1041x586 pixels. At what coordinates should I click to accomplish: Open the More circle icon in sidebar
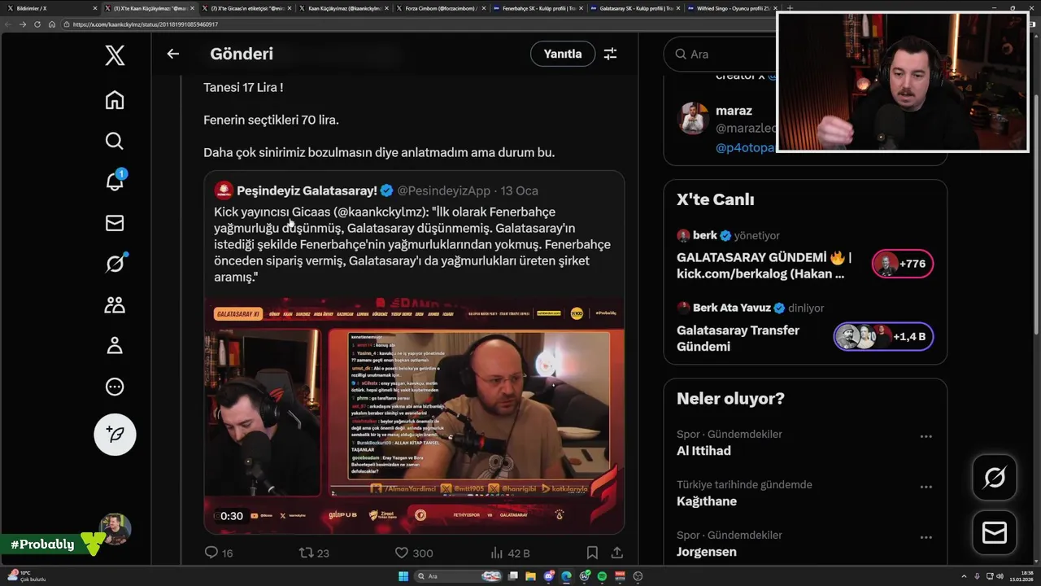click(115, 387)
